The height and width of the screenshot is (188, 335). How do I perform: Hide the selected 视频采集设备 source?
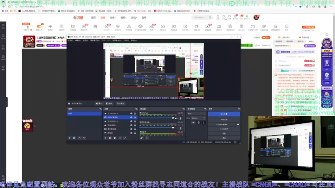[x=131, y=117]
